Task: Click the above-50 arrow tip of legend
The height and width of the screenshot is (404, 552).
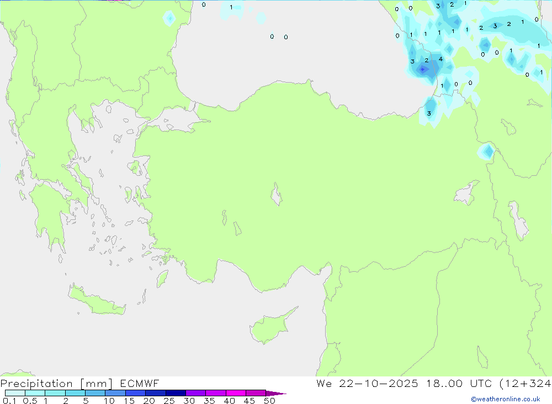Action: coord(275,394)
